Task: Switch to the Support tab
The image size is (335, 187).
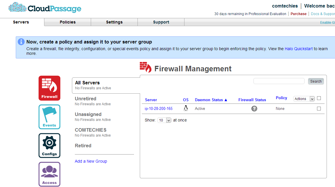Action: click(161, 22)
